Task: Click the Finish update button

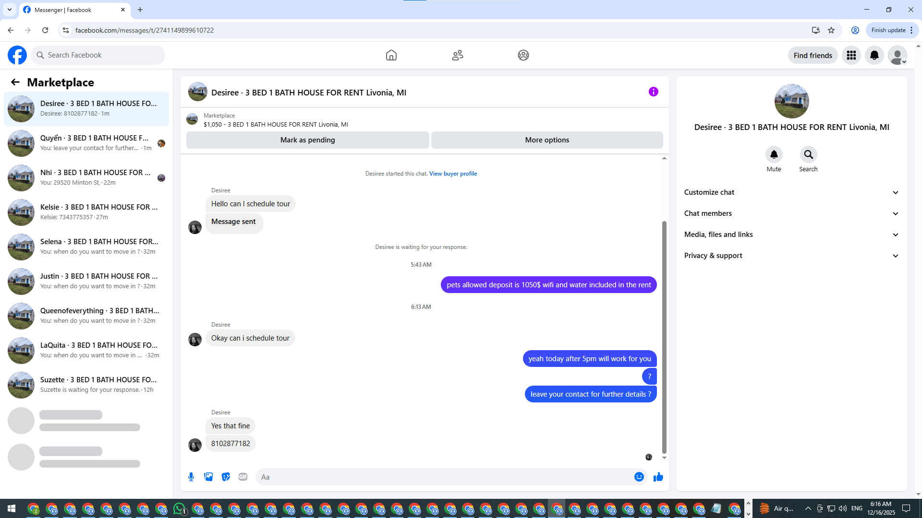Action: 888,30
